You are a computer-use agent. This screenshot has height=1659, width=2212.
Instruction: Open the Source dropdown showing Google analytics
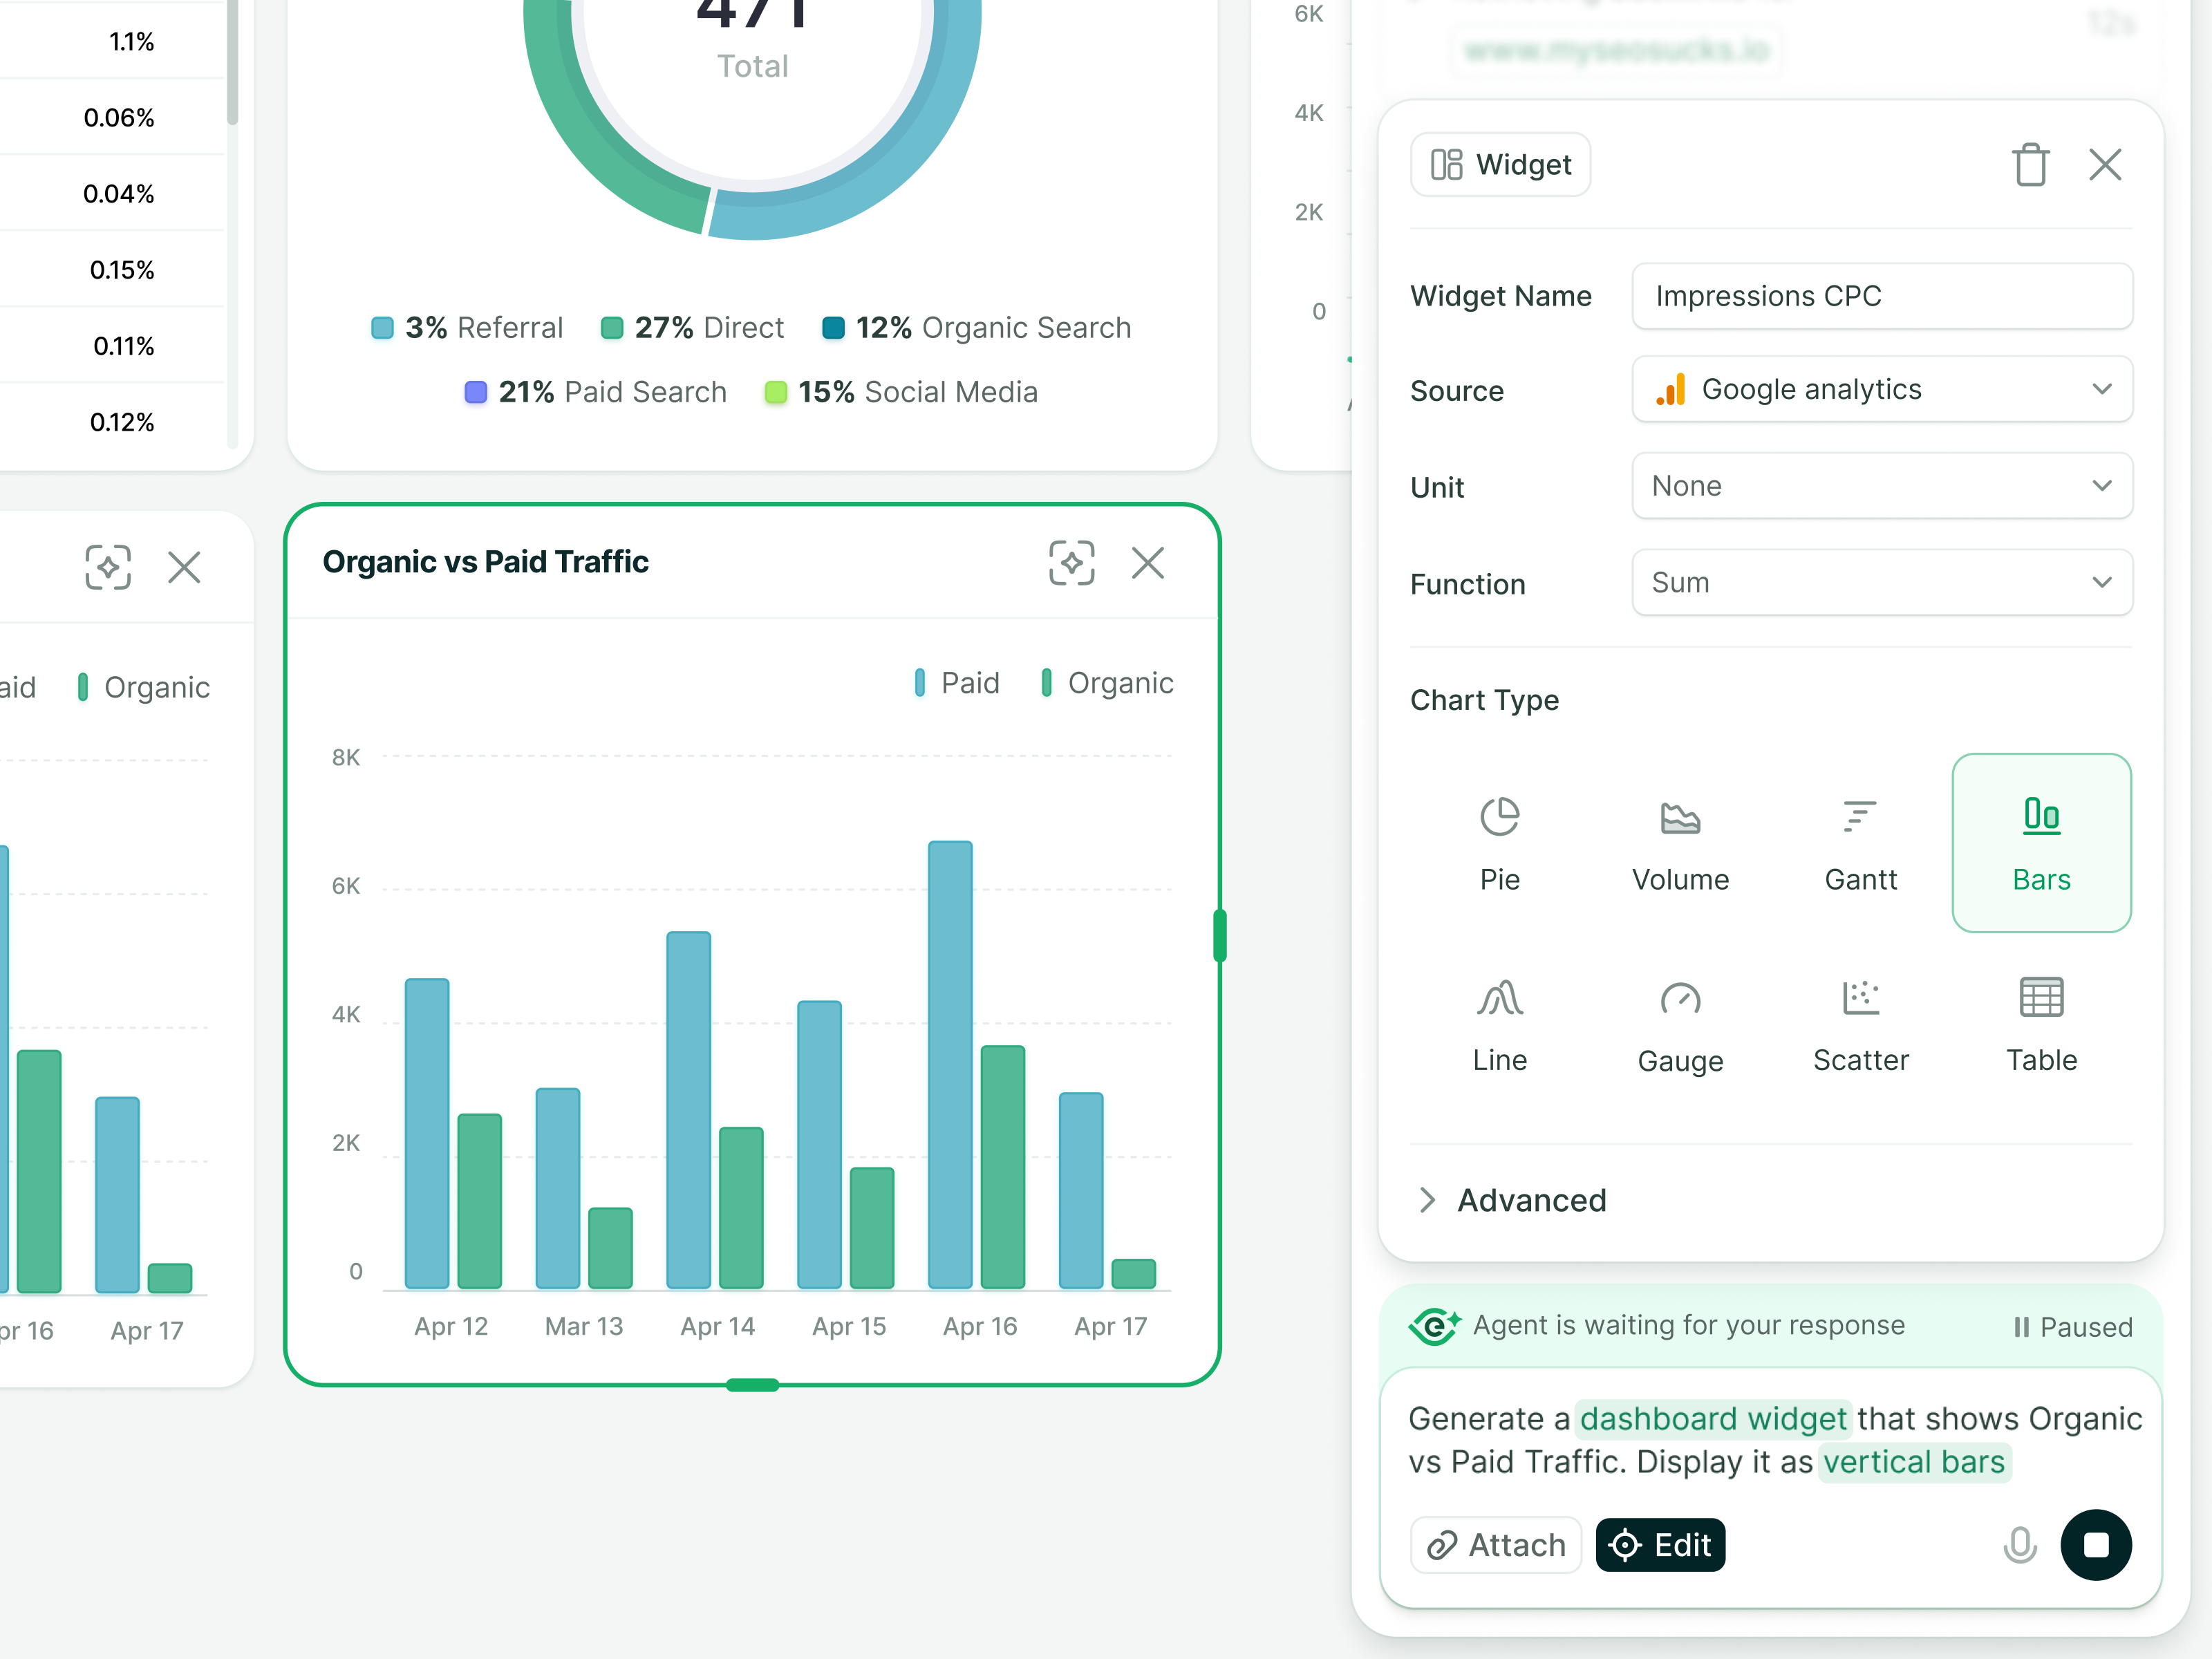[x=1881, y=389]
